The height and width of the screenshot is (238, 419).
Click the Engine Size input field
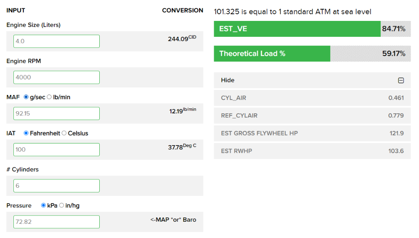pos(57,41)
